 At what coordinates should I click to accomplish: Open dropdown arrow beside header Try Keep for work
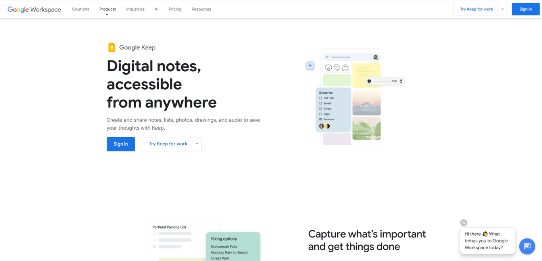[502, 9]
